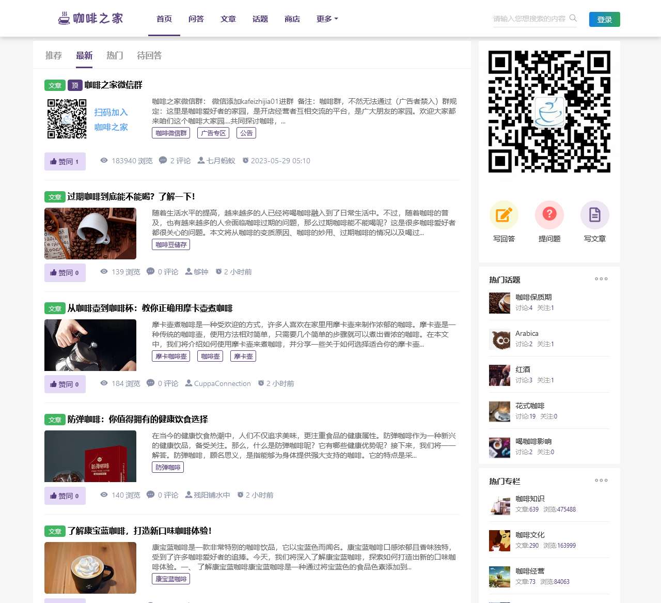The width and height of the screenshot is (661, 603).
Task: Upvote the 摩卡壶 post with 赞同
Action: 65,384
